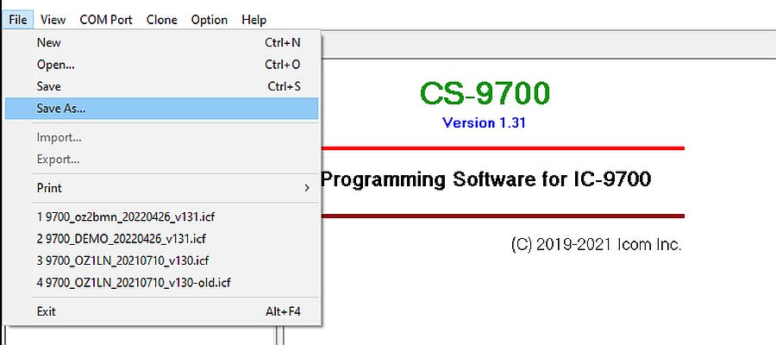Open the Option menu
Screen dimensions: 776x345
tap(210, 20)
